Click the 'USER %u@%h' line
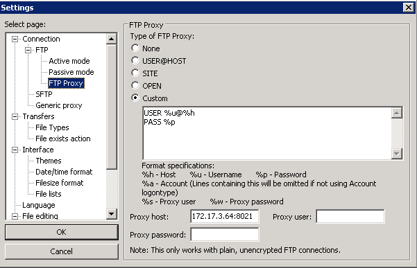 pos(169,113)
